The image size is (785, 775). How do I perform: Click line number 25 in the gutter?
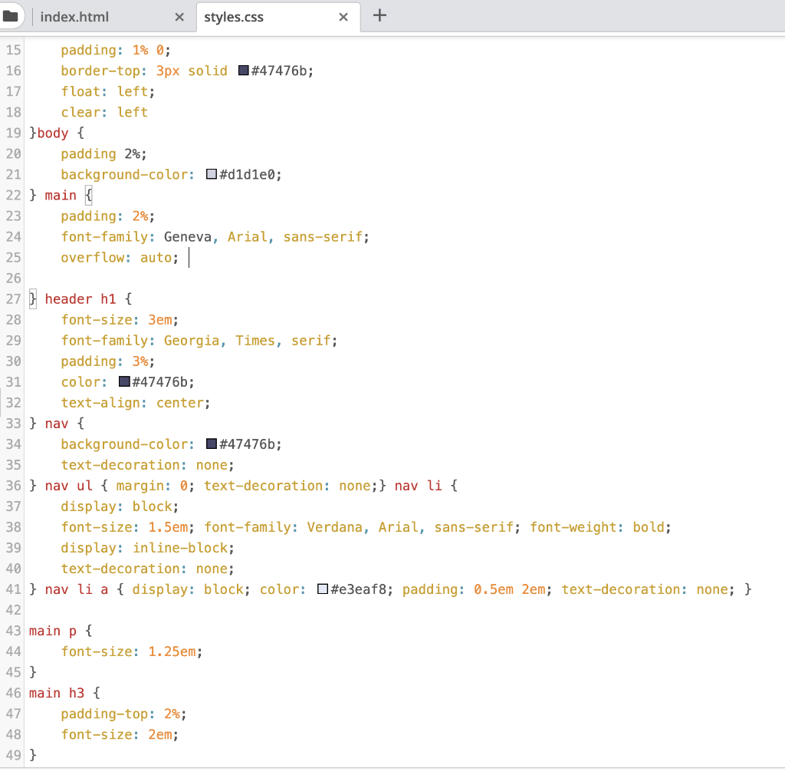12,257
